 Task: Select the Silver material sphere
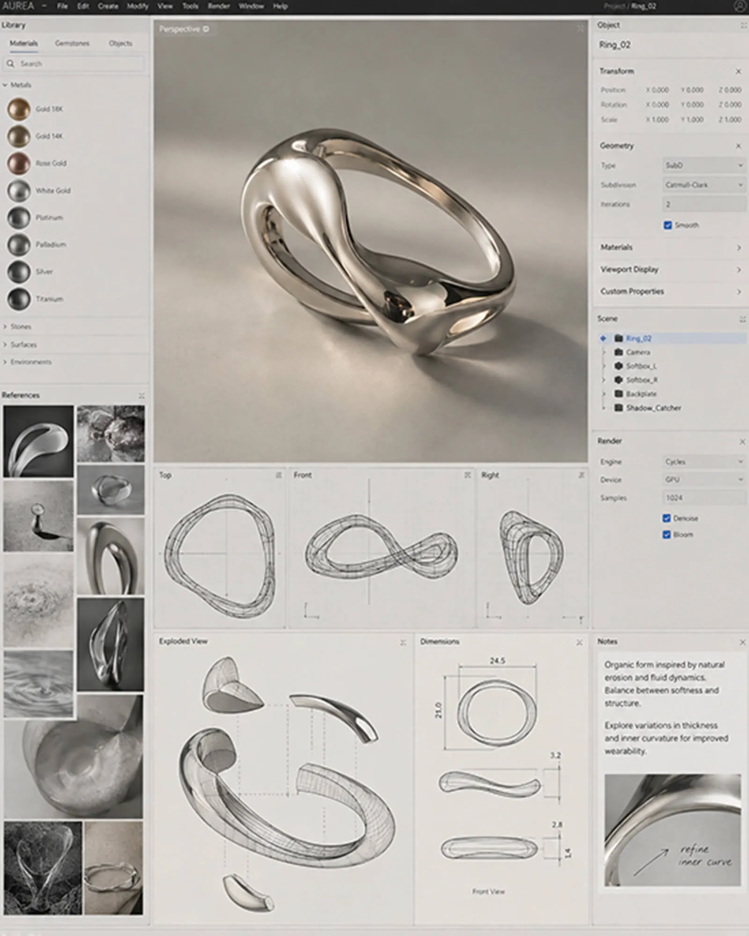coord(19,272)
